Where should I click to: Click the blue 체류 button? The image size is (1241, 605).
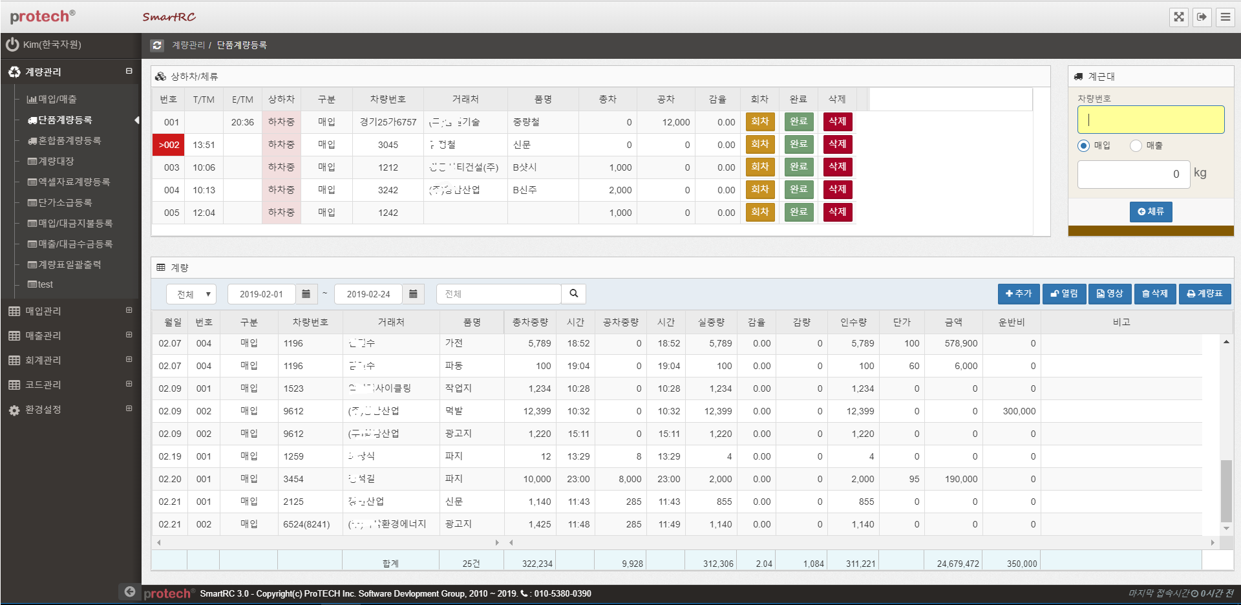click(x=1151, y=211)
